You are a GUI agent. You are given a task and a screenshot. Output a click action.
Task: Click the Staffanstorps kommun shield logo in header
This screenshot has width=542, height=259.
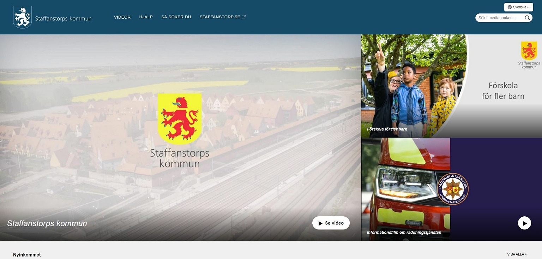[22, 17]
